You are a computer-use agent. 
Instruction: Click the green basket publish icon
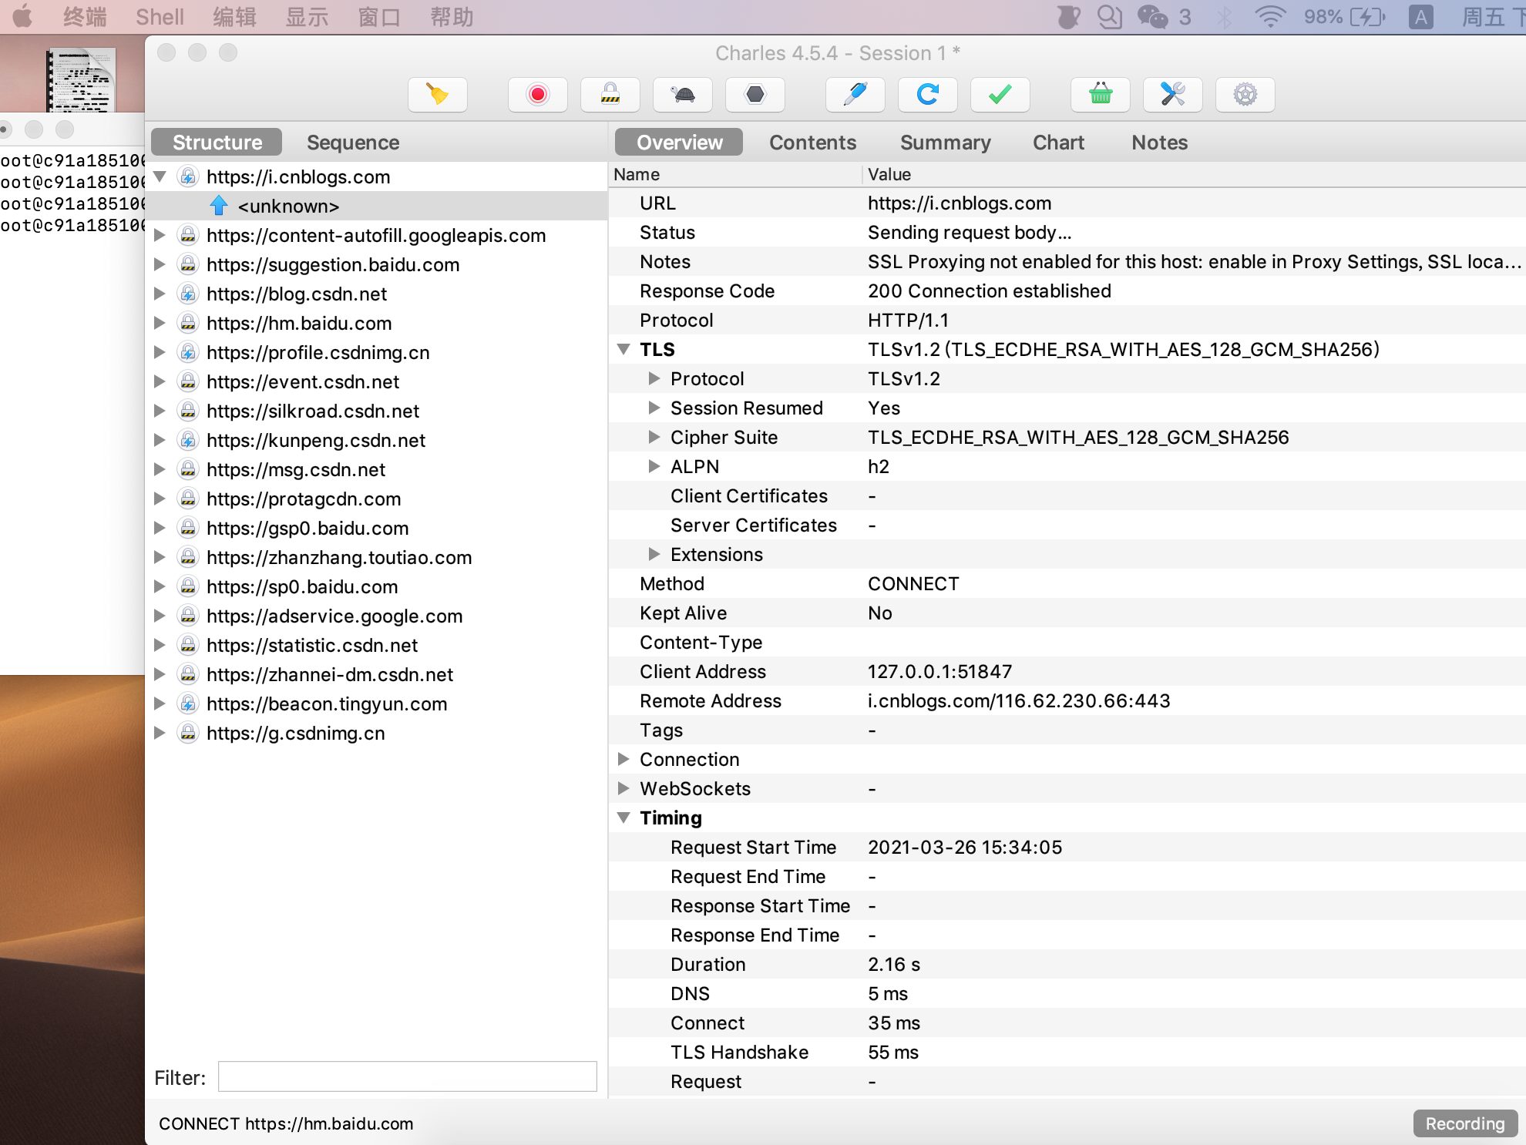point(1100,95)
